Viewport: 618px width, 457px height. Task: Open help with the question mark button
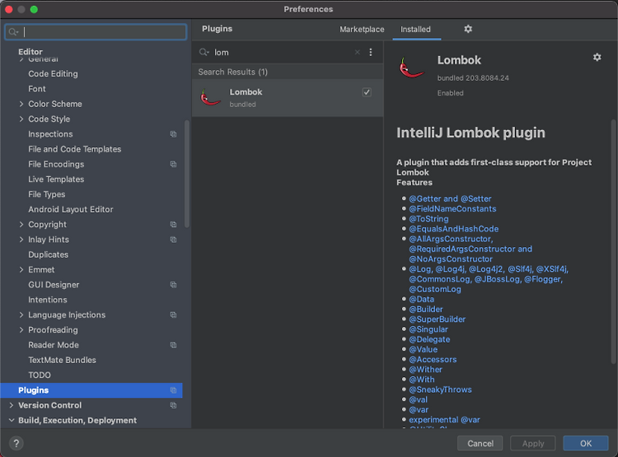16,443
